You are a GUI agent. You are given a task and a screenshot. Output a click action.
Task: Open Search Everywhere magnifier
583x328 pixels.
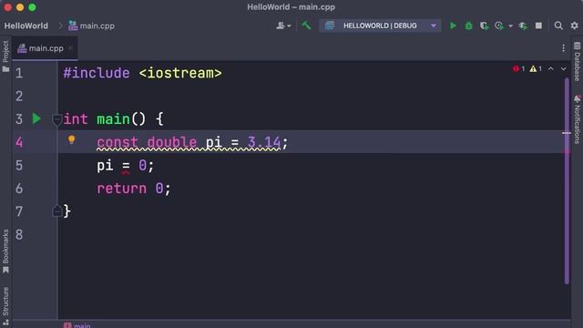pyautogui.click(x=558, y=26)
